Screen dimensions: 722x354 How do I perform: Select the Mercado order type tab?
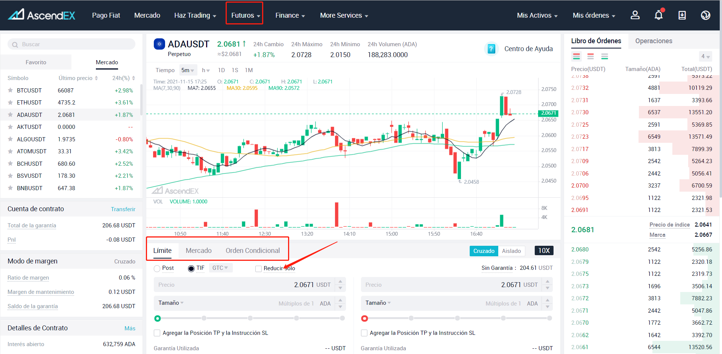(199, 251)
